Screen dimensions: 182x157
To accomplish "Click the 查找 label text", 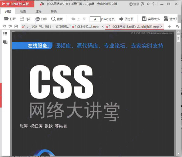I will [x=60, y=19].
